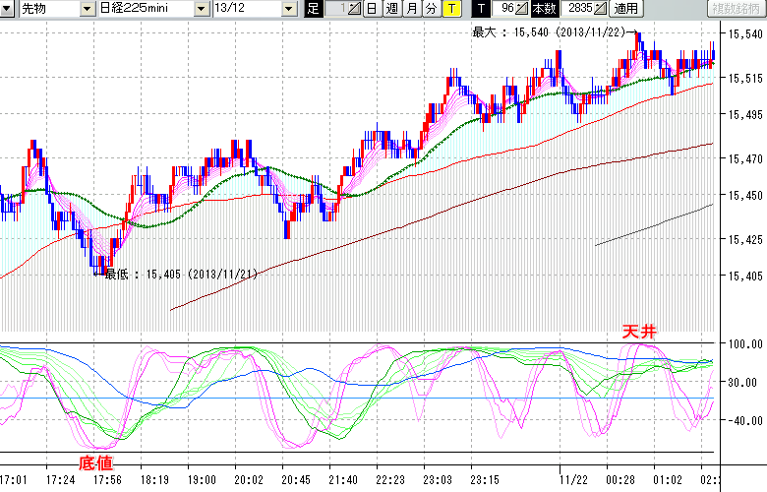Click the red 底値 annotation on oscillator
Viewport: 767px width, 492px height.
[x=95, y=461]
